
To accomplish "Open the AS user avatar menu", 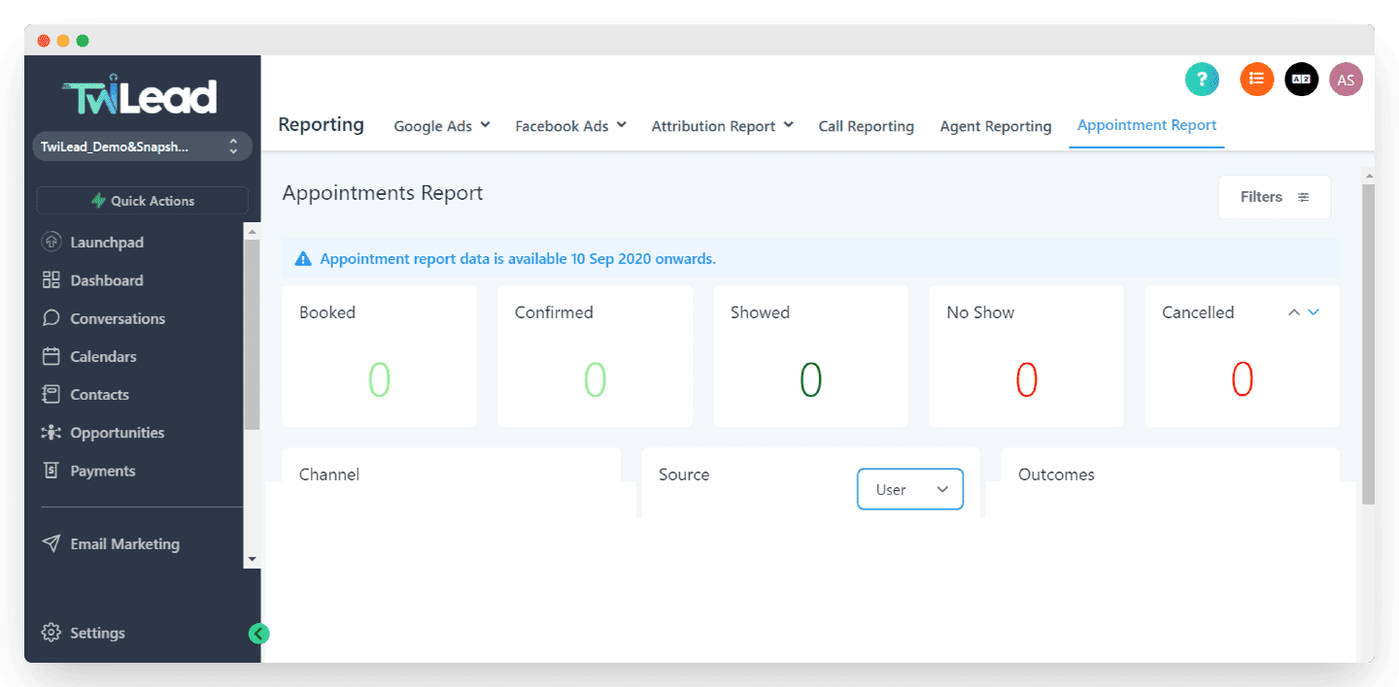I will click(x=1346, y=80).
